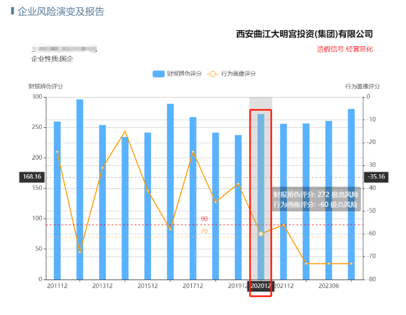
Task: Click the red 90 threshold label
Action: [x=204, y=219]
